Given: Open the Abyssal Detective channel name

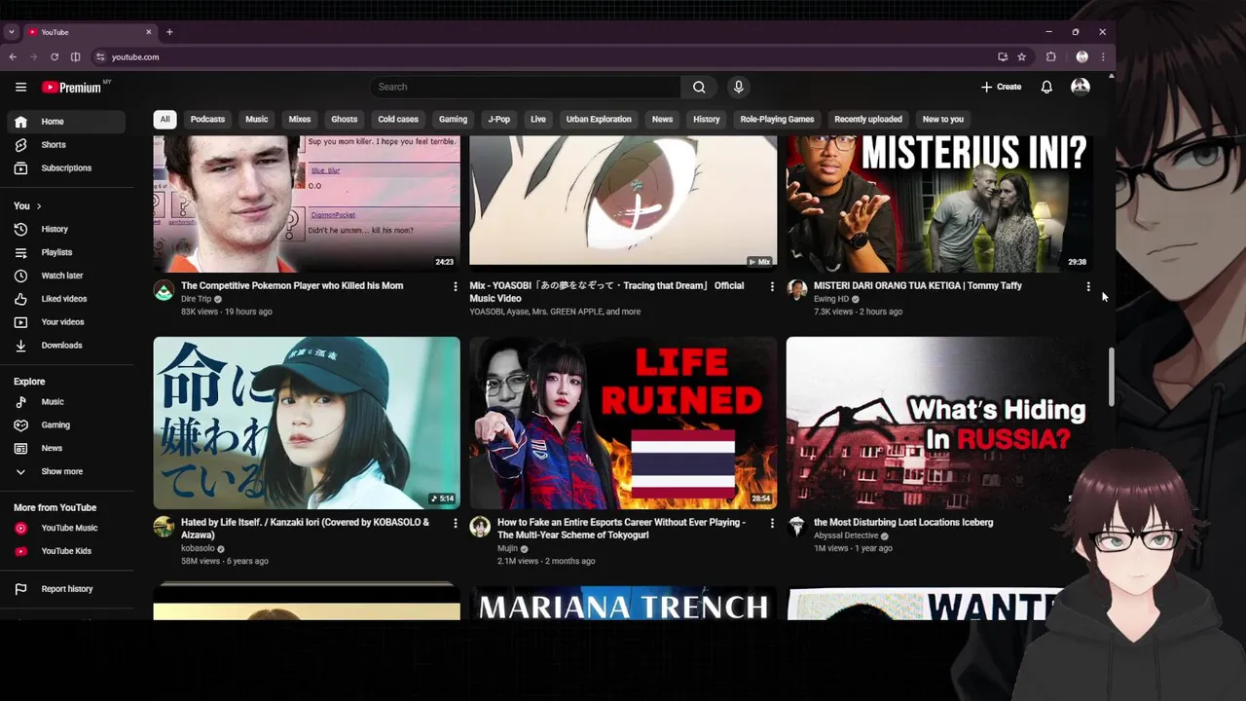Looking at the screenshot, I should 846,535.
